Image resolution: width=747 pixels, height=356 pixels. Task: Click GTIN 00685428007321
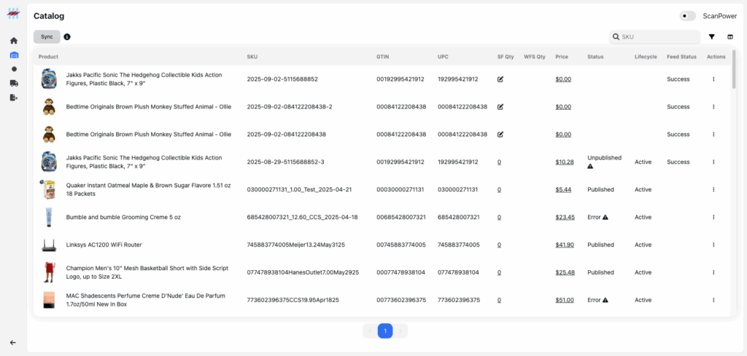click(401, 217)
